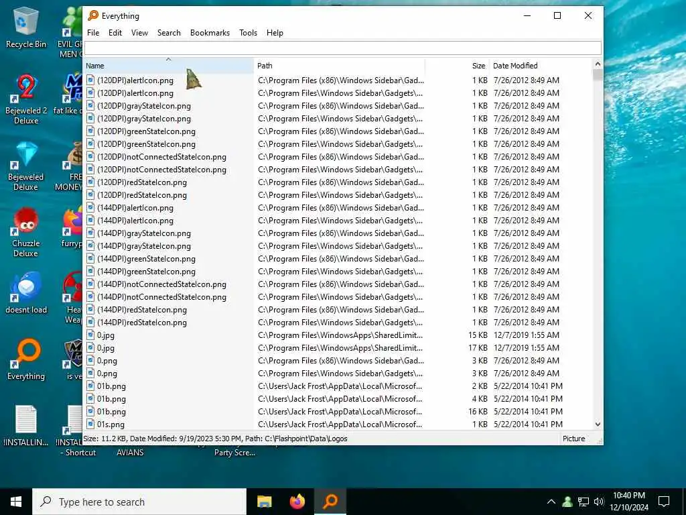Open Bejeweled 2 Deluxe desktop icon
The height and width of the screenshot is (515, 686).
coord(26,99)
